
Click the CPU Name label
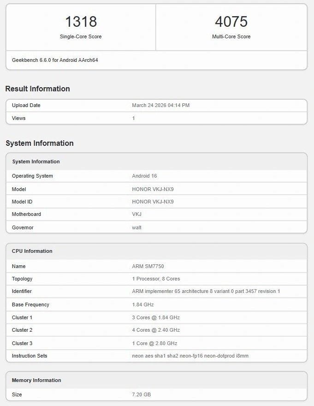18,266
